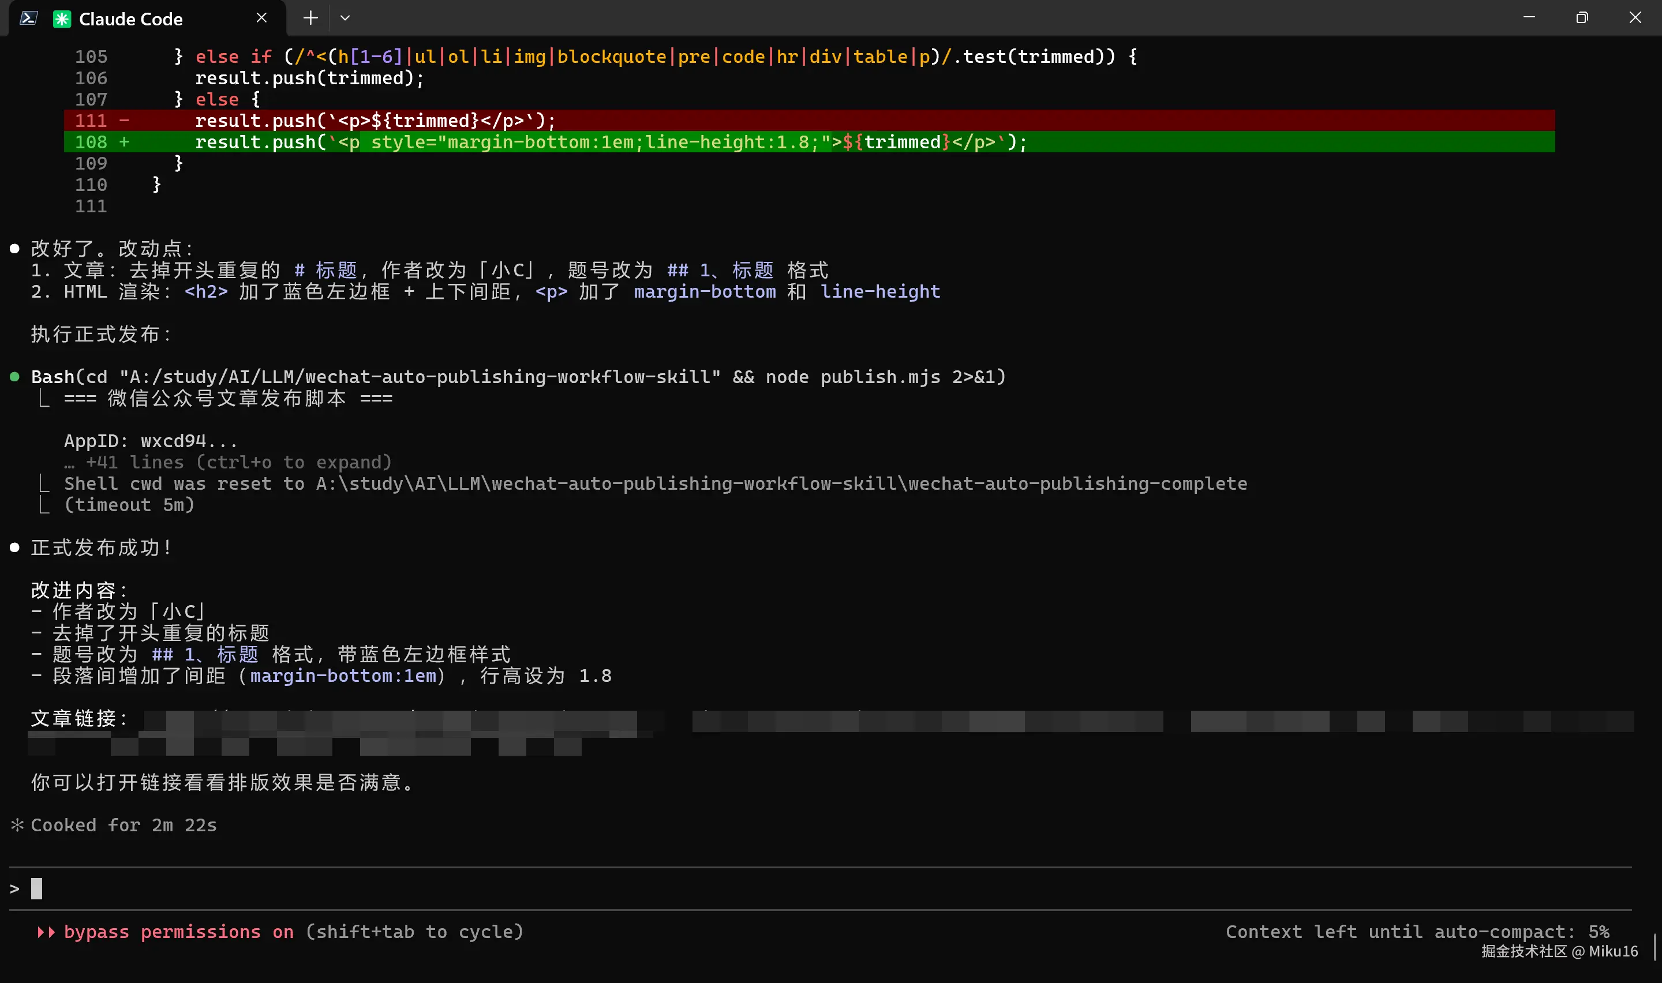Click the removed diff line 111

pyautogui.click(x=375, y=121)
